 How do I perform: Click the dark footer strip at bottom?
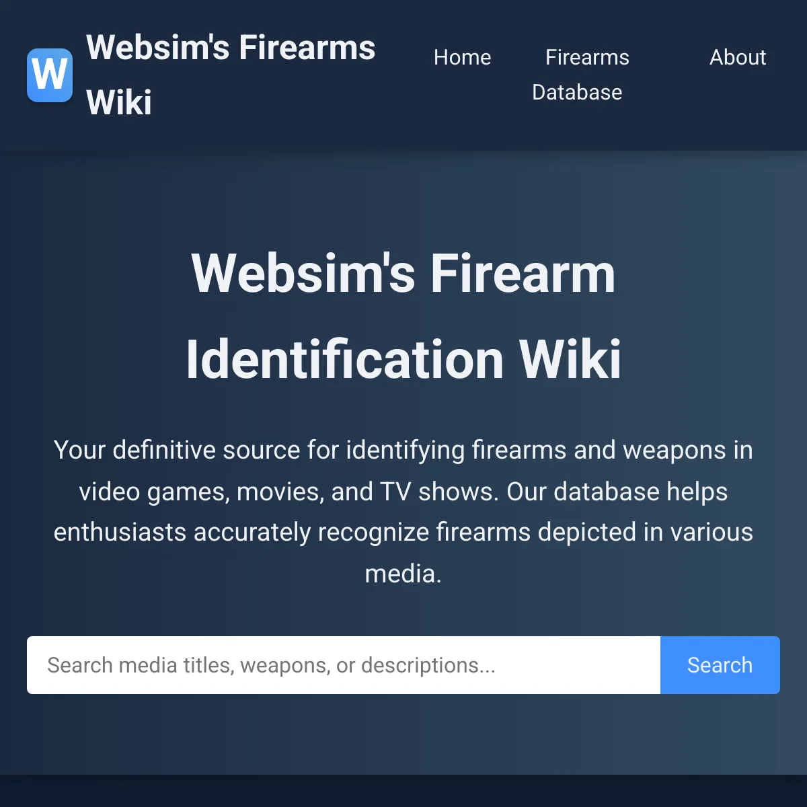[x=403, y=791]
